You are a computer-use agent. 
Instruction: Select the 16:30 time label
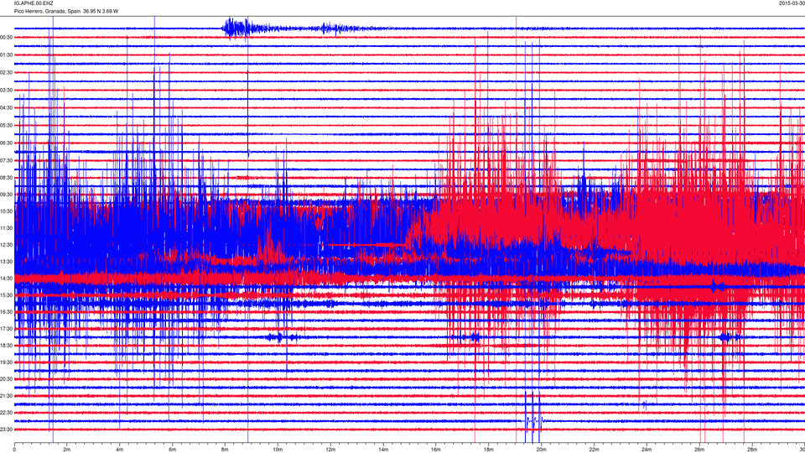coord(6,312)
